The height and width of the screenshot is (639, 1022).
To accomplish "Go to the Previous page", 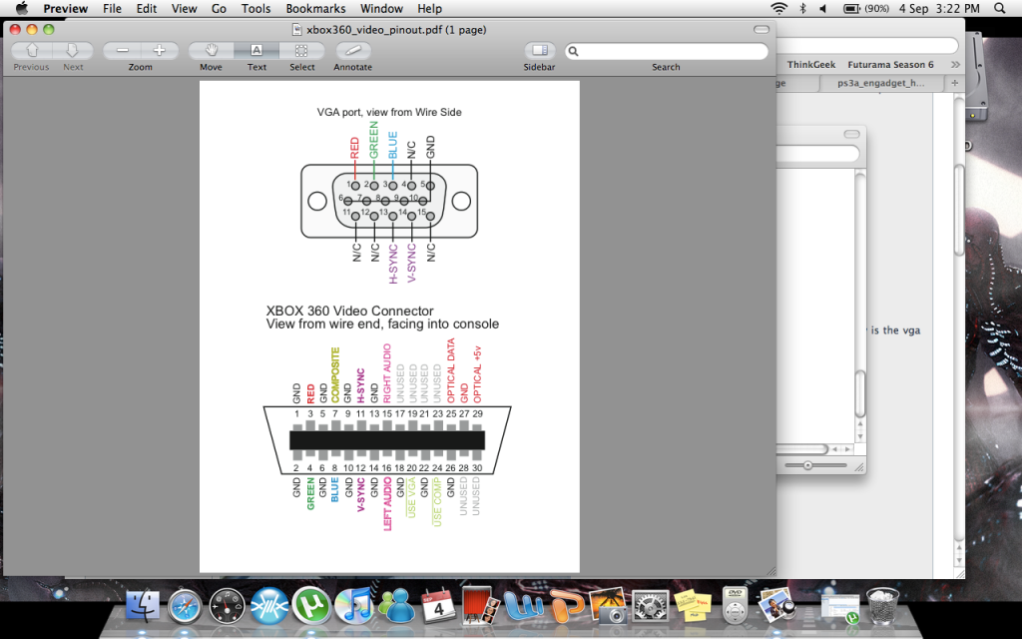I will tap(31, 51).
